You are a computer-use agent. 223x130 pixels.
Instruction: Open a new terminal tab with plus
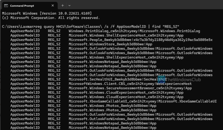click(x=62, y=5)
